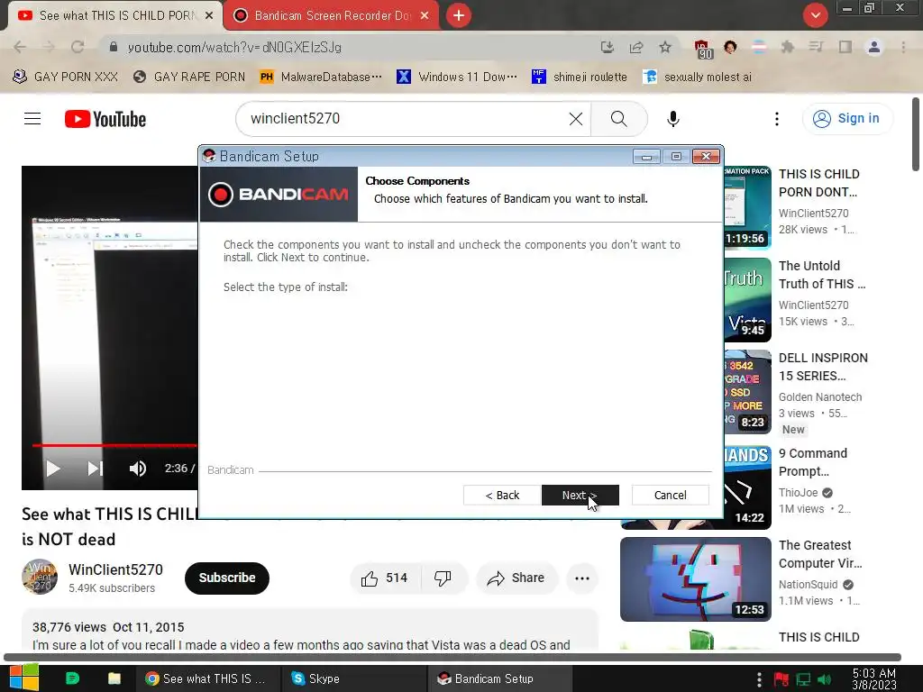This screenshot has height=692, width=923.
Task: Bookmark this page with the star icon
Action: [665, 47]
